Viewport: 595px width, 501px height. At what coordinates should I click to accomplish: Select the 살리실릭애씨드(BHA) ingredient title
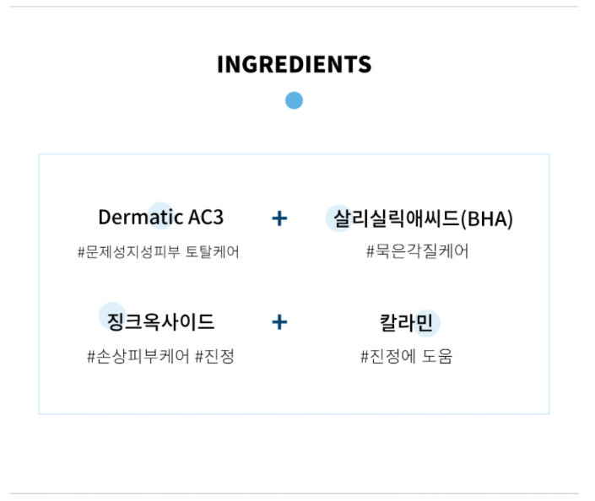[x=423, y=218]
